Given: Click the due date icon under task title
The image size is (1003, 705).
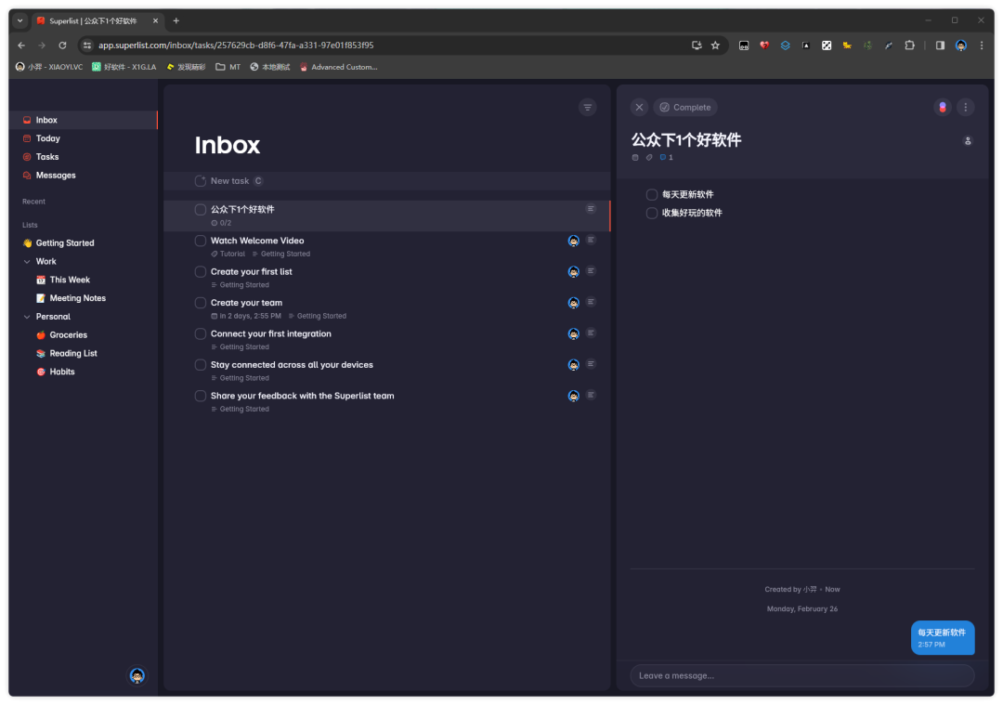Looking at the screenshot, I should pos(635,158).
